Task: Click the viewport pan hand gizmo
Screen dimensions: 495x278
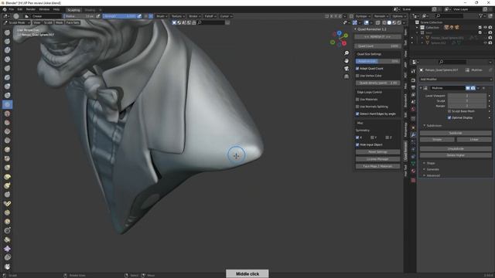Action: pos(346,60)
